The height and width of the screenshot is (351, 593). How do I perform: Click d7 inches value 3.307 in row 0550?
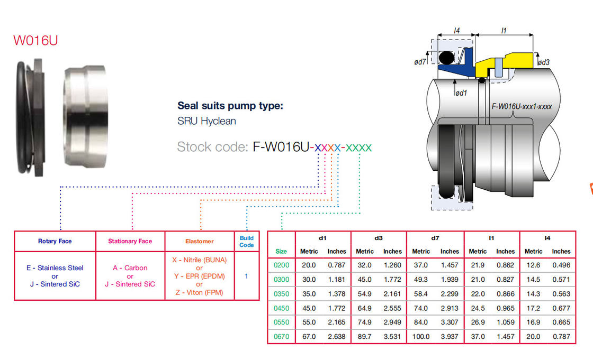[450, 322]
